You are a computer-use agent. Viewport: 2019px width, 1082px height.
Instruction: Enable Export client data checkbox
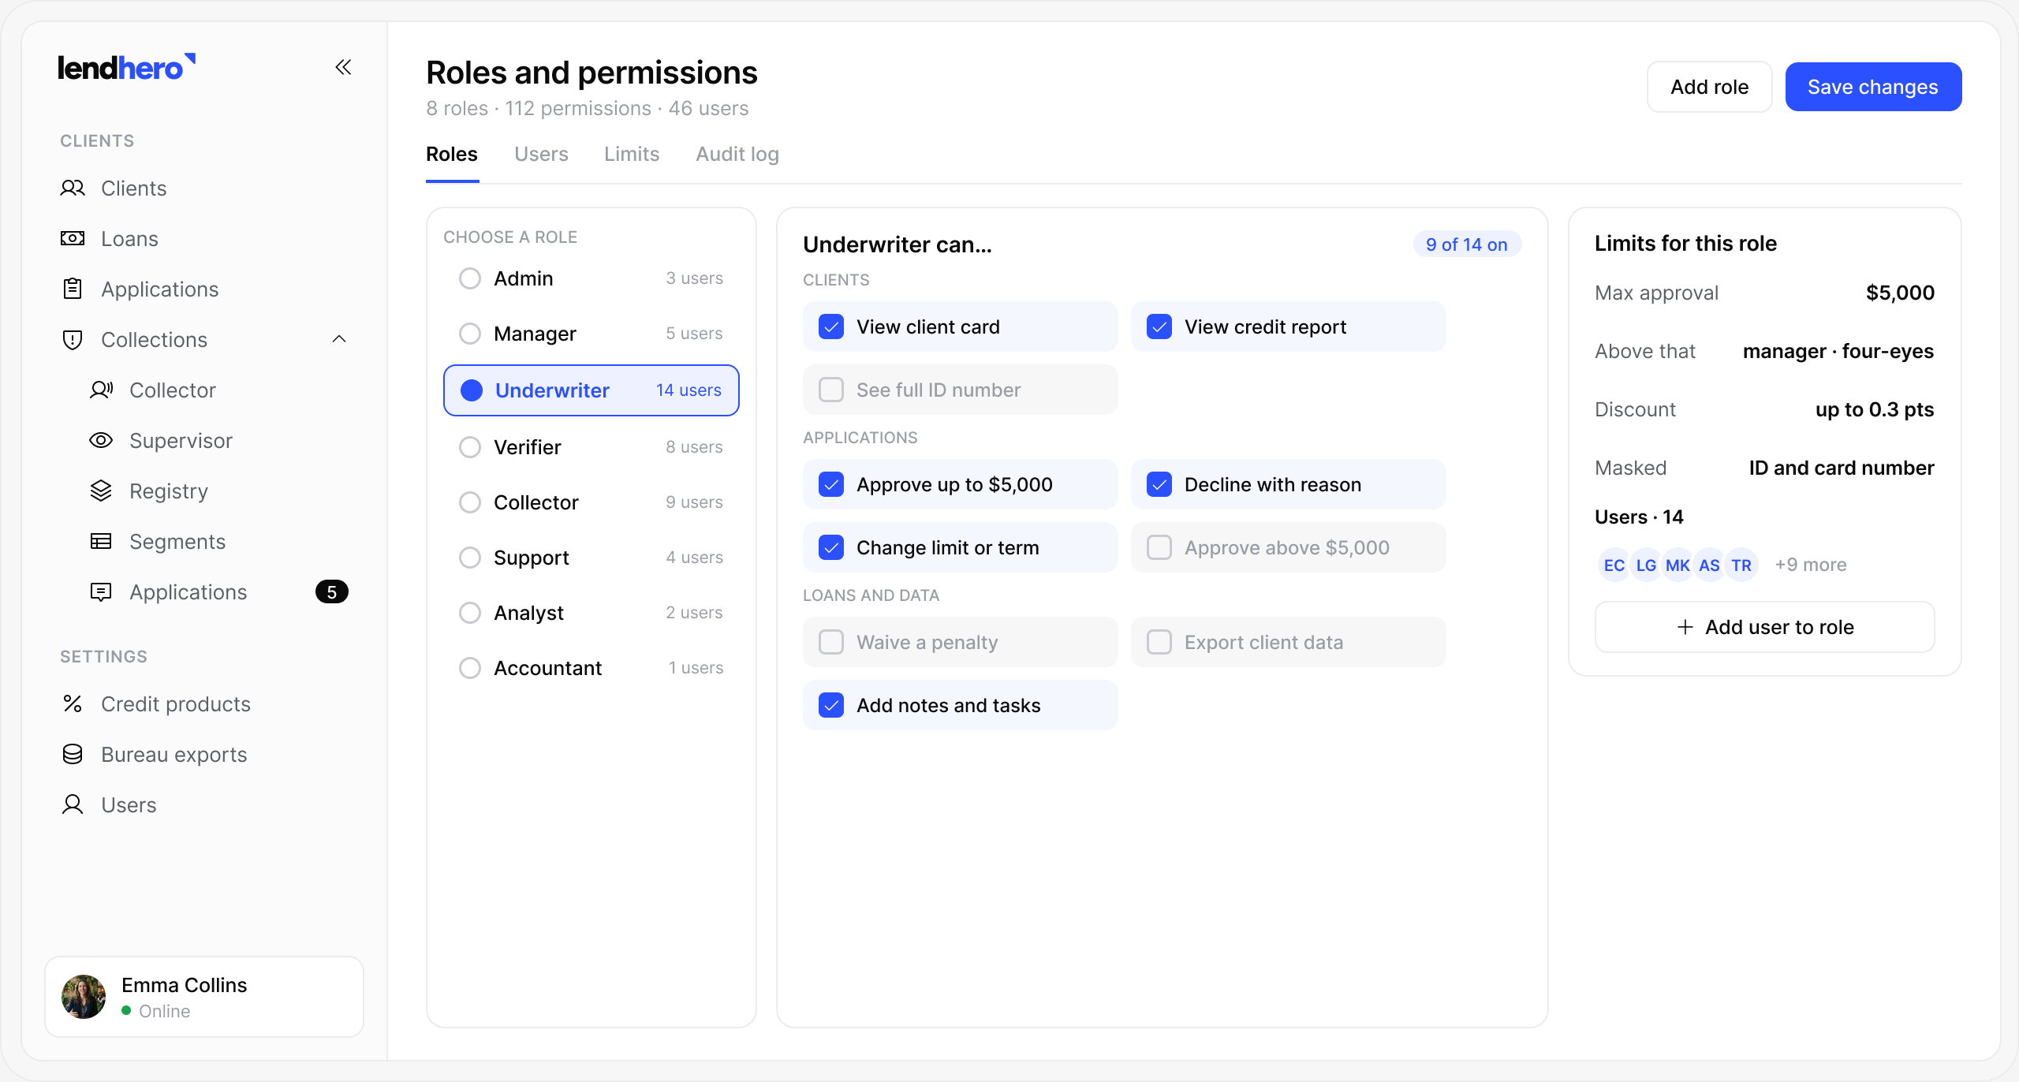1159,642
